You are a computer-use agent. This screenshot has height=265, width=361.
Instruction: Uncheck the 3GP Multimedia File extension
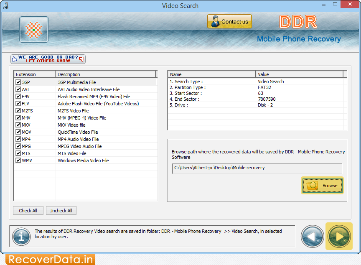pyautogui.click(x=18, y=82)
